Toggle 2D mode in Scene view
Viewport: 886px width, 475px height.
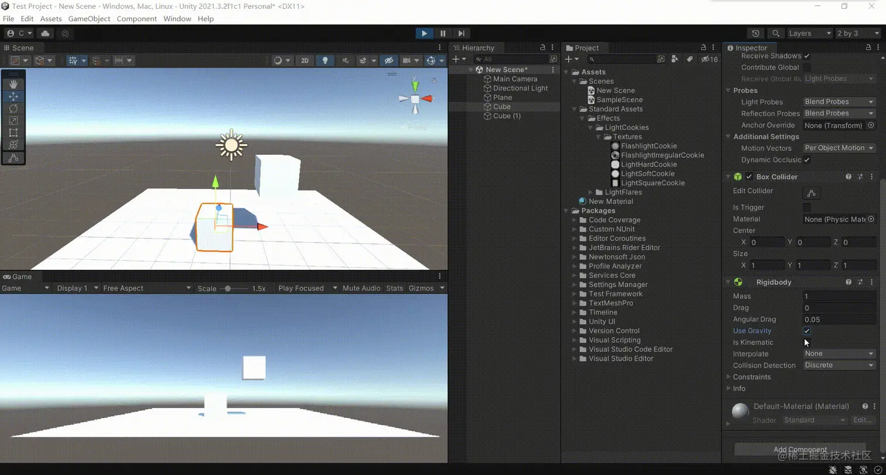point(305,60)
